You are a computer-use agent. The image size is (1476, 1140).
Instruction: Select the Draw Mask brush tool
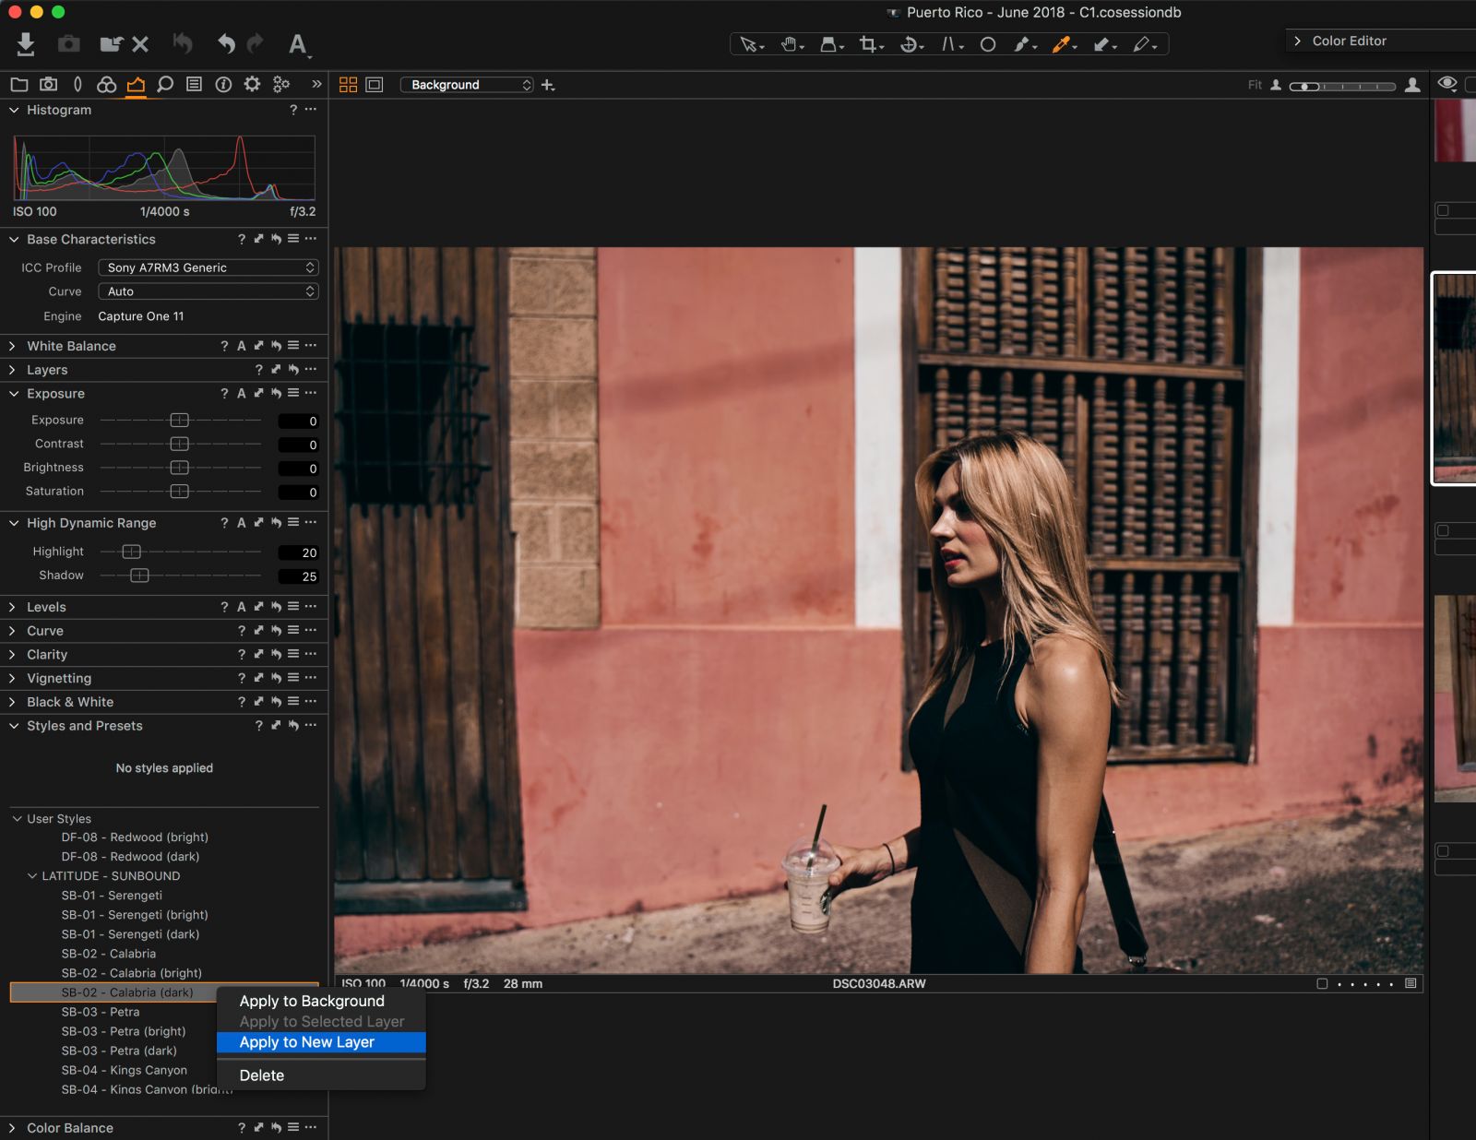[1022, 43]
